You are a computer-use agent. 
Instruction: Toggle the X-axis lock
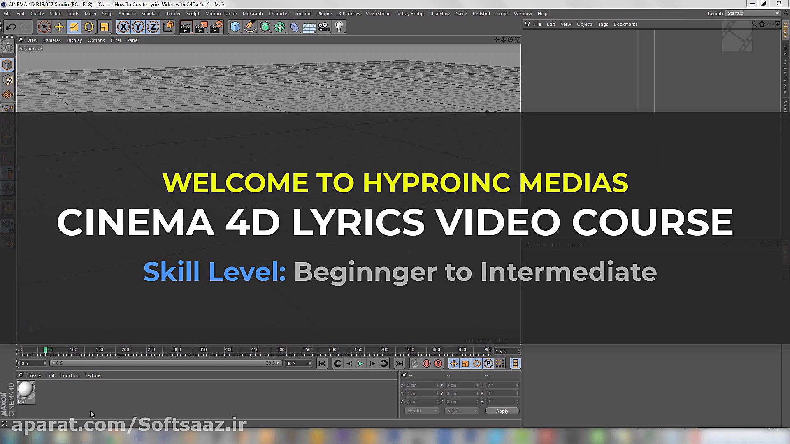(123, 27)
